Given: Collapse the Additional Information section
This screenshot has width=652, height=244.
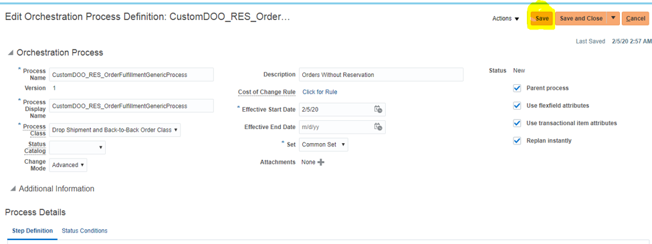Looking at the screenshot, I should tap(13, 189).
